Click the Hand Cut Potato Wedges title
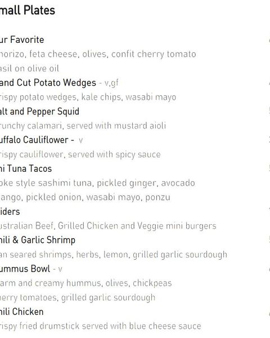 (x=48, y=83)
